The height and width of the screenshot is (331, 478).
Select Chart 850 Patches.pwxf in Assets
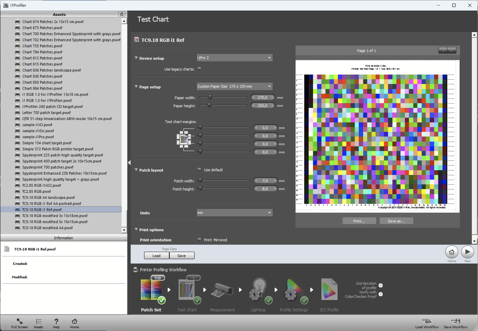pyautogui.click(x=42, y=82)
